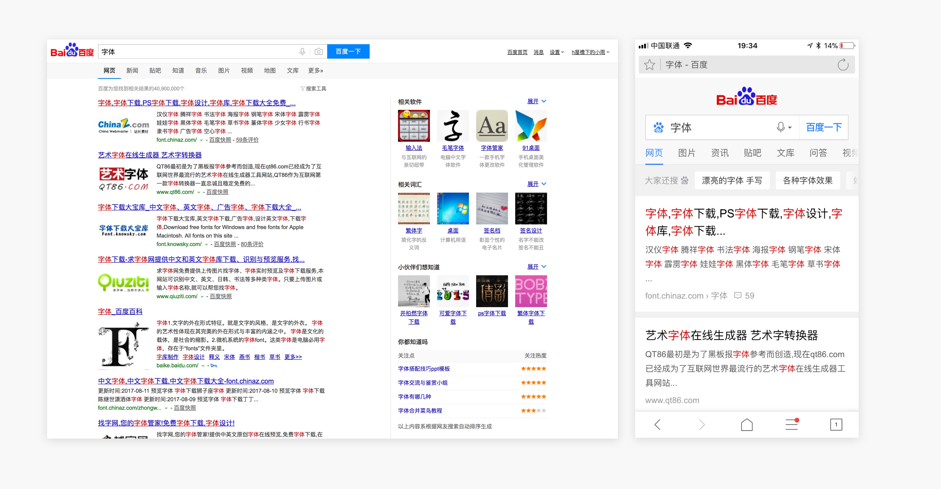This screenshot has width=941, height=489.
Task: Tap suggestion 漂亮的字体 手写
Action: coord(732,180)
